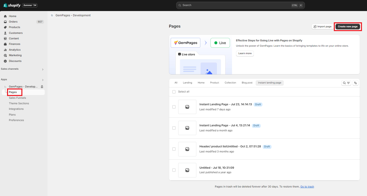
Task: Expand the Apps section chevron
Action: tap(43, 80)
